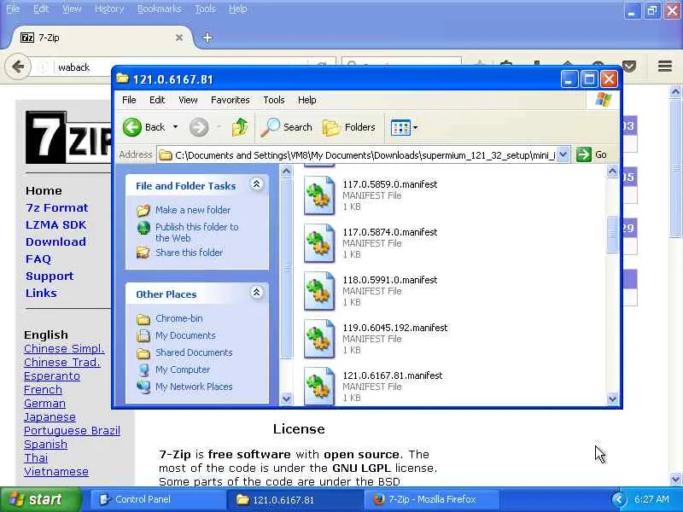
Task: Open Support link on 7-Zip page
Action: click(x=50, y=276)
